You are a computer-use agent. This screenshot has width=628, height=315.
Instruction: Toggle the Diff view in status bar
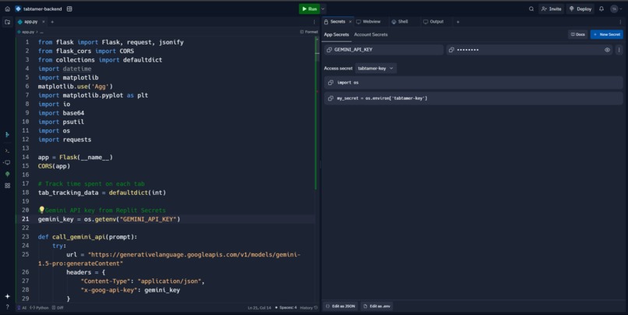pos(58,308)
